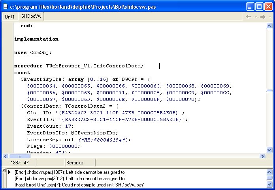
Task: Select the first error for shdocvw.pas(1887)
Action: click(x=70, y=172)
